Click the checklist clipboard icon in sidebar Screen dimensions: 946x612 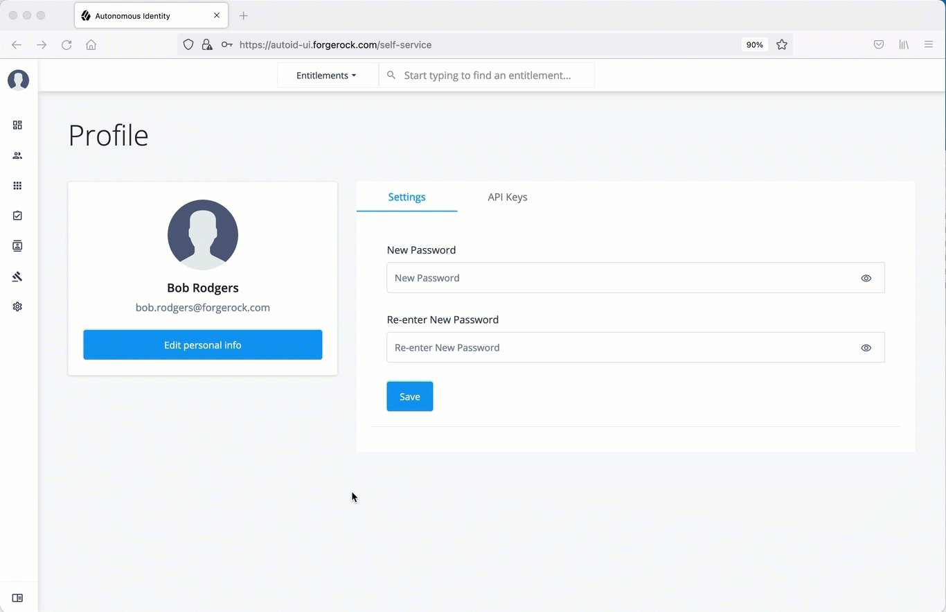pyautogui.click(x=17, y=216)
